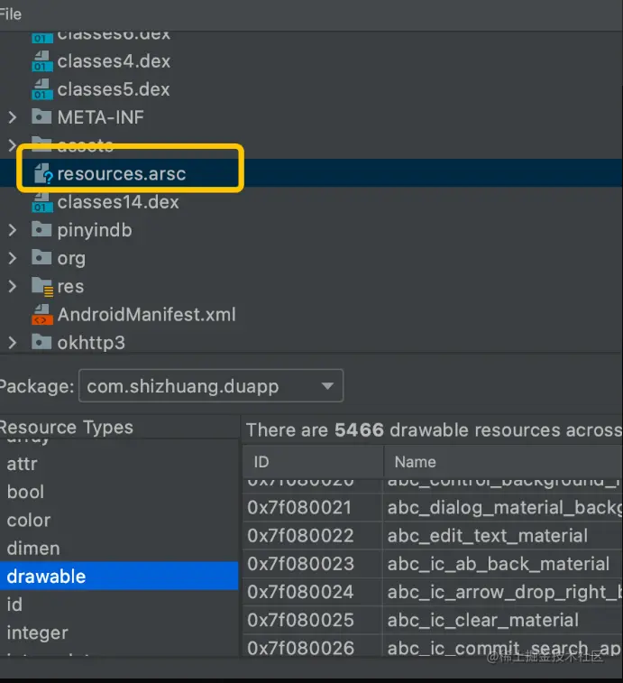Select AndroidManifest.xml in the tree

coord(147,315)
